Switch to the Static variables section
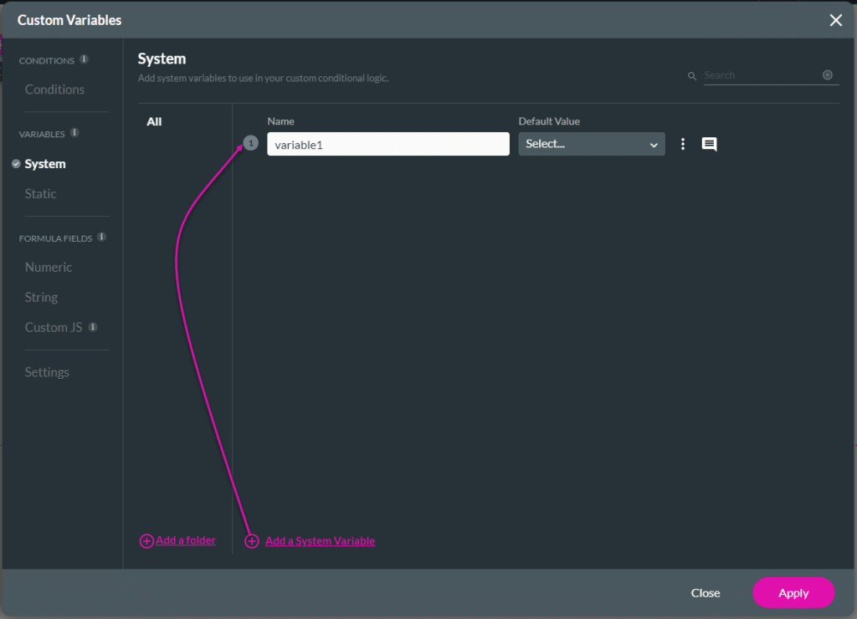Viewport: 857px width, 619px height. 39,193
